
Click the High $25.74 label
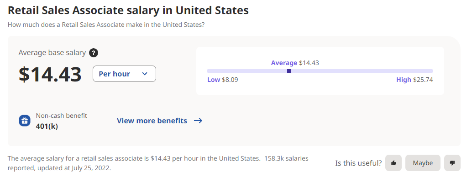(414, 80)
